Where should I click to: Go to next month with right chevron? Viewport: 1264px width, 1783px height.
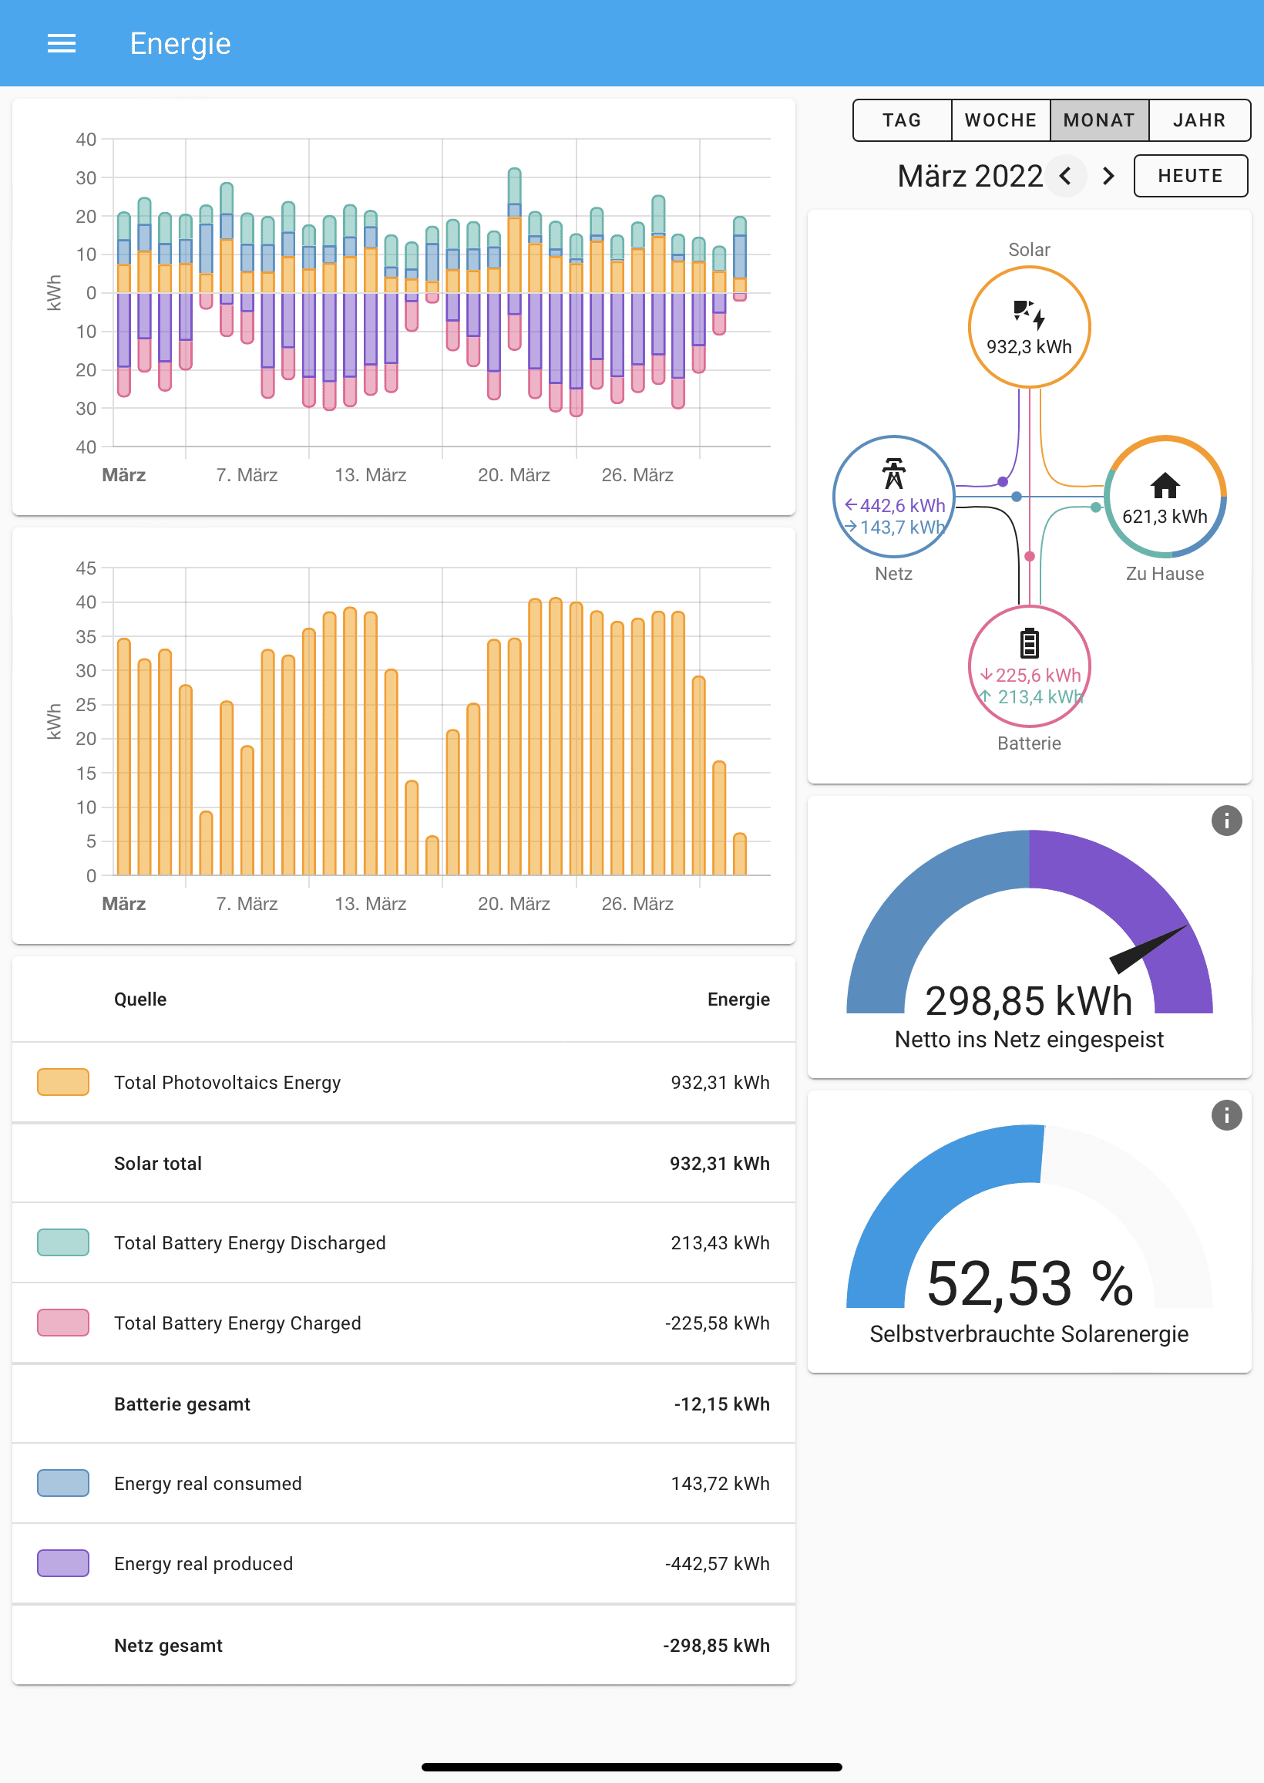[x=1108, y=176]
